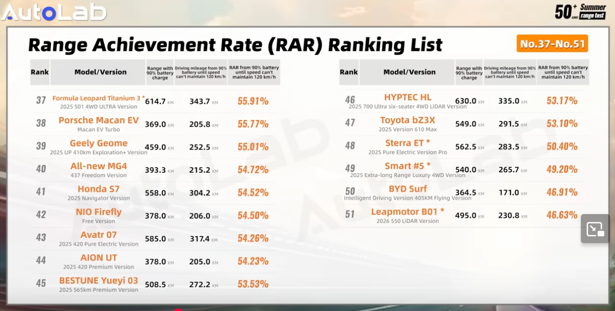Click the picture-in-picture overlay icon

595,229
